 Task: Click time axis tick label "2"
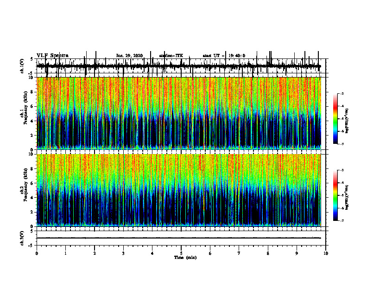95,253
